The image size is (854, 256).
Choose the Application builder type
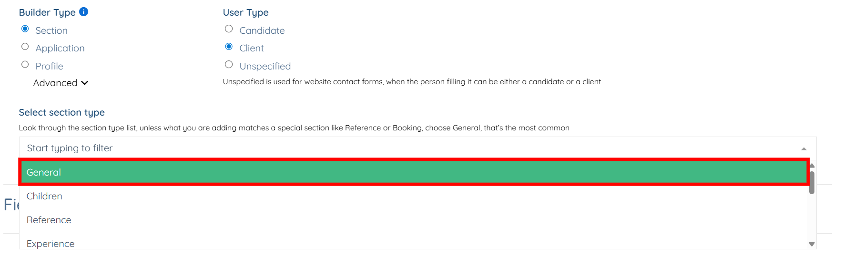pos(25,47)
